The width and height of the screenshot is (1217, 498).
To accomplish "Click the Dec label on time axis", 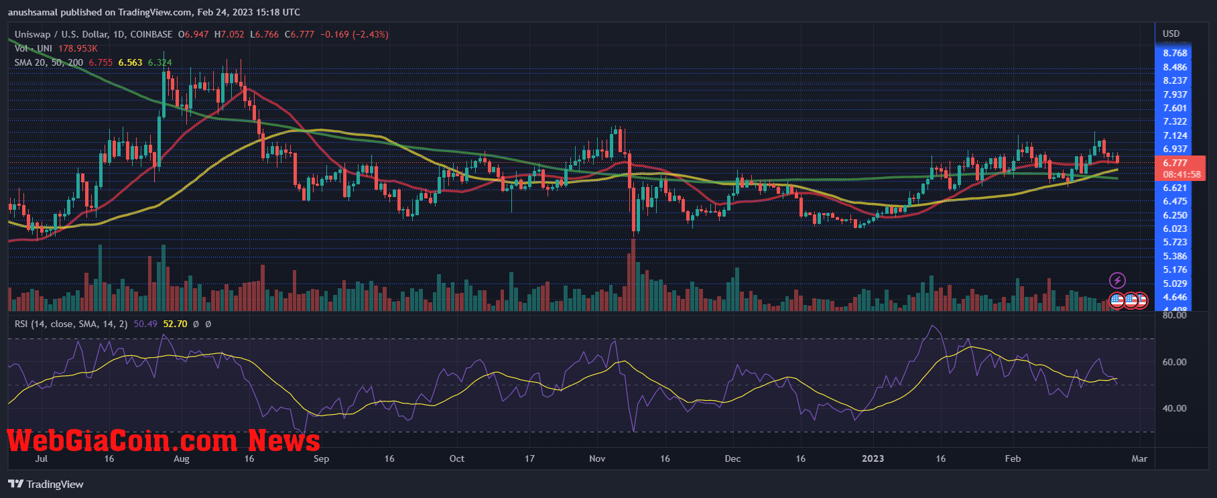I will point(732,458).
